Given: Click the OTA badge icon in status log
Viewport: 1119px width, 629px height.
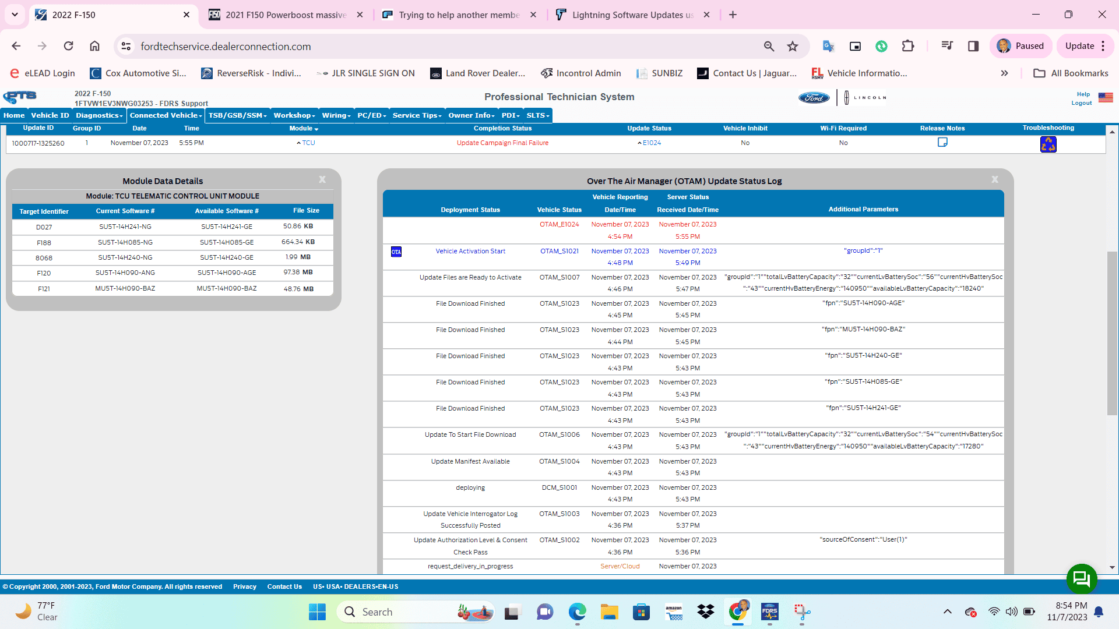Looking at the screenshot, I should click(396, 252).
